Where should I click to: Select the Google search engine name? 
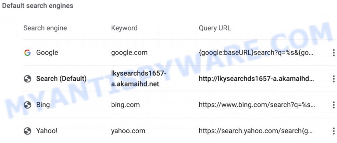click(47, 53)
